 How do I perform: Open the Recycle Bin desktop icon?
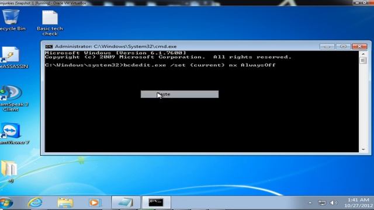(x=11, y=20)
